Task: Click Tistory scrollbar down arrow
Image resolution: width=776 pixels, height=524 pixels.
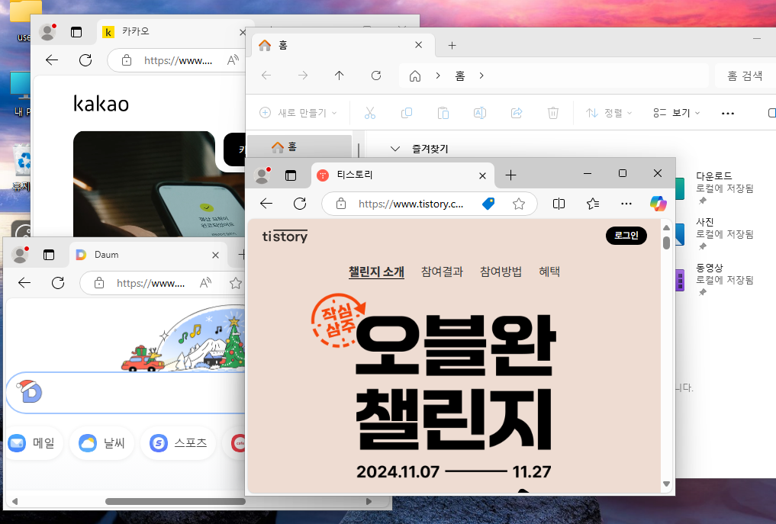Action: 666,484
